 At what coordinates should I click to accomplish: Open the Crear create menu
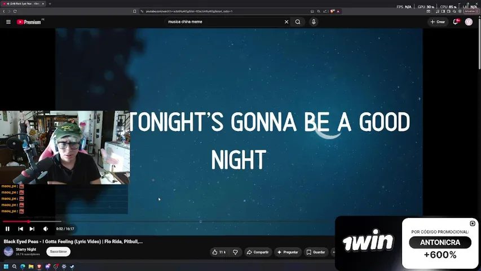pyautogui.click(x=438, y=22)
